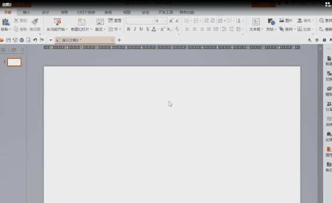Open the Outline (轮廓) color option

306,29
